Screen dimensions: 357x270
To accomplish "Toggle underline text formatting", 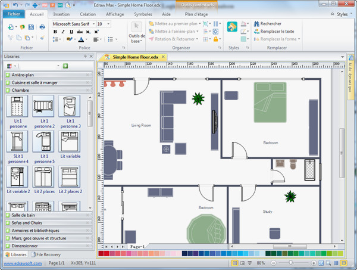I will point(71,32).
